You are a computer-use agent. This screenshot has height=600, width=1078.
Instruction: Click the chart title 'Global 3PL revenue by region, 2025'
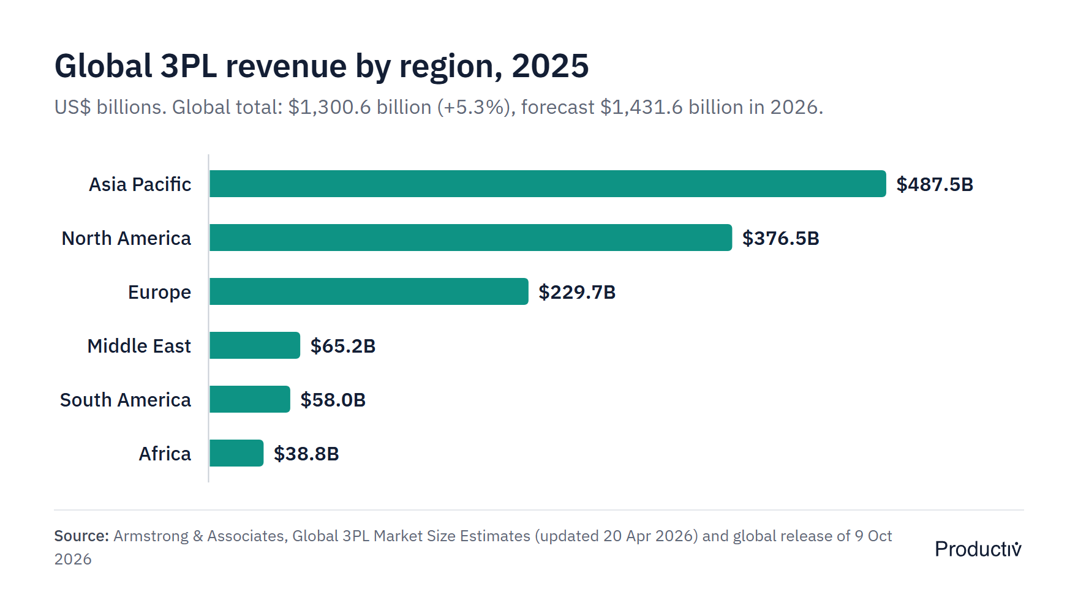click(322, 66)
